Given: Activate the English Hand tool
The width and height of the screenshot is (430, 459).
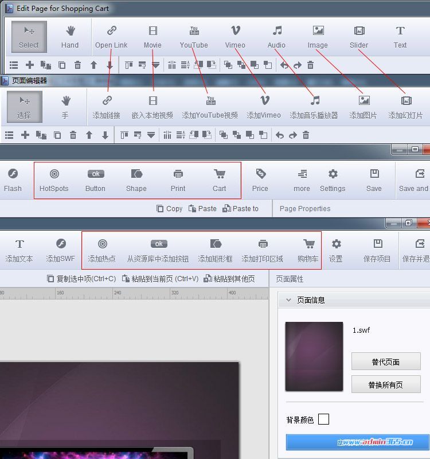Looking at the screenshot, I should tap(70, 37).
